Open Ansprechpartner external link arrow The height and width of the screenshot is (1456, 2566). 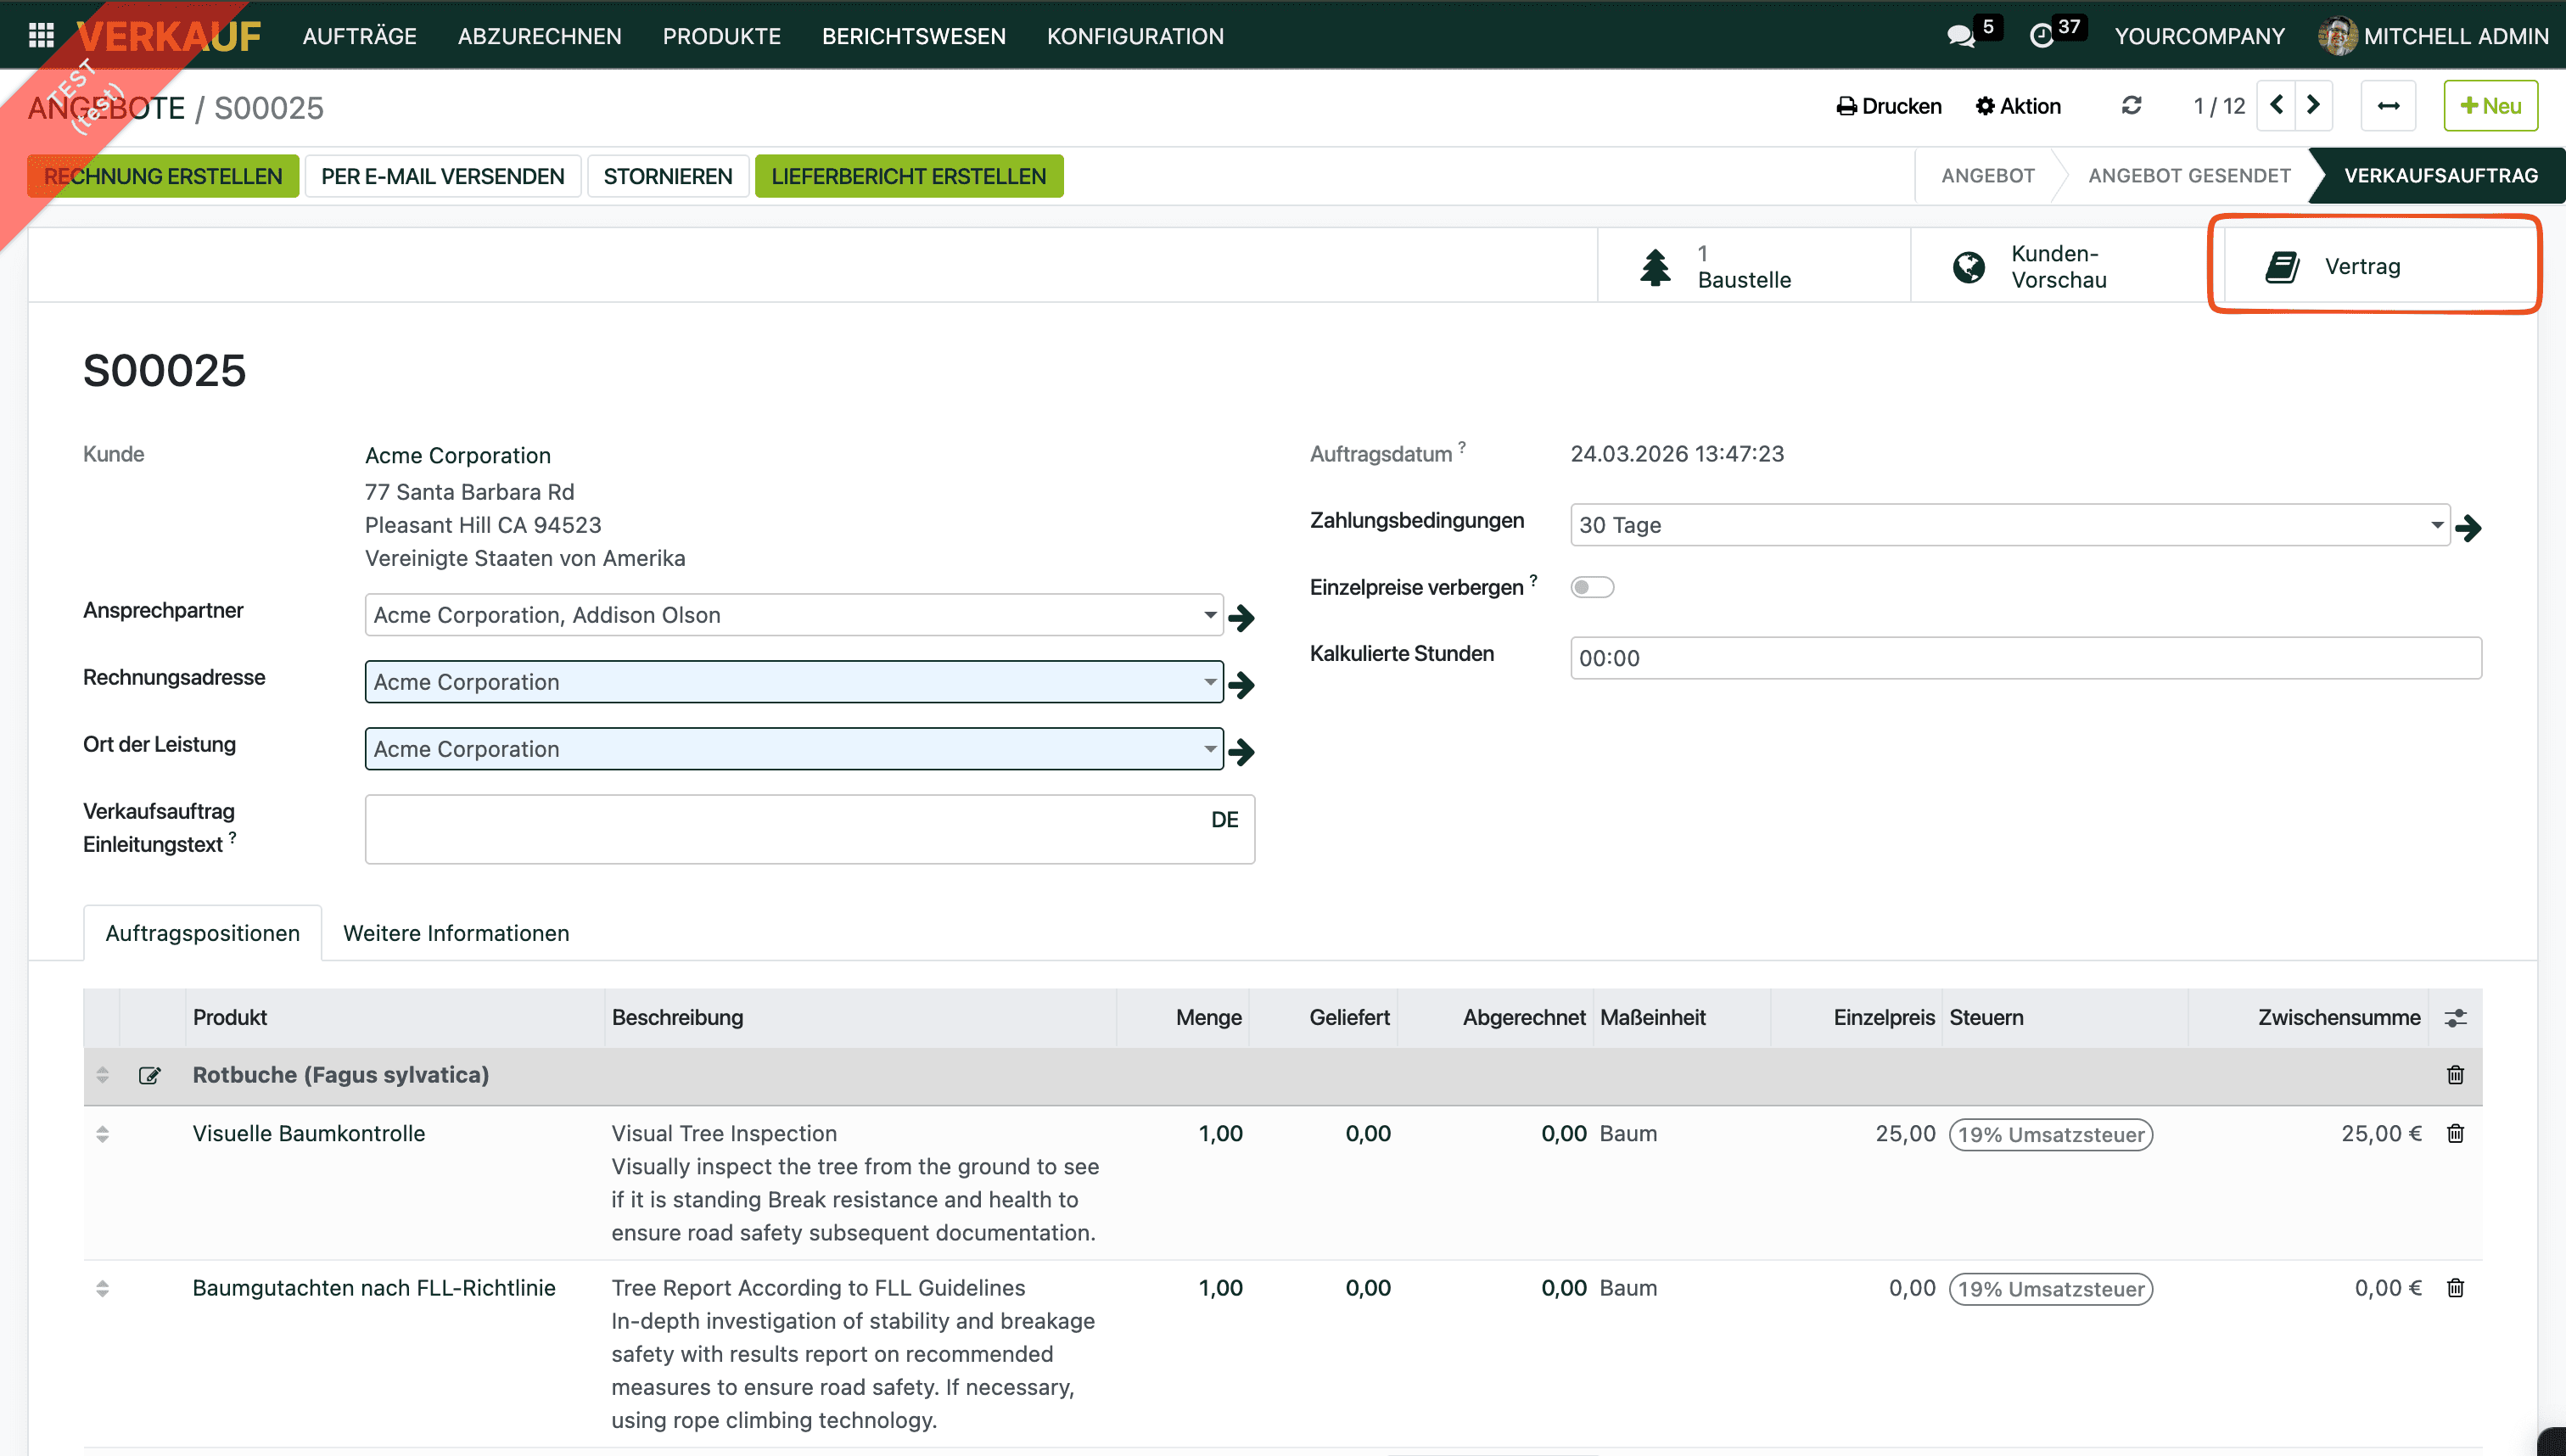pyautogui.click(x=1242, y=617)
